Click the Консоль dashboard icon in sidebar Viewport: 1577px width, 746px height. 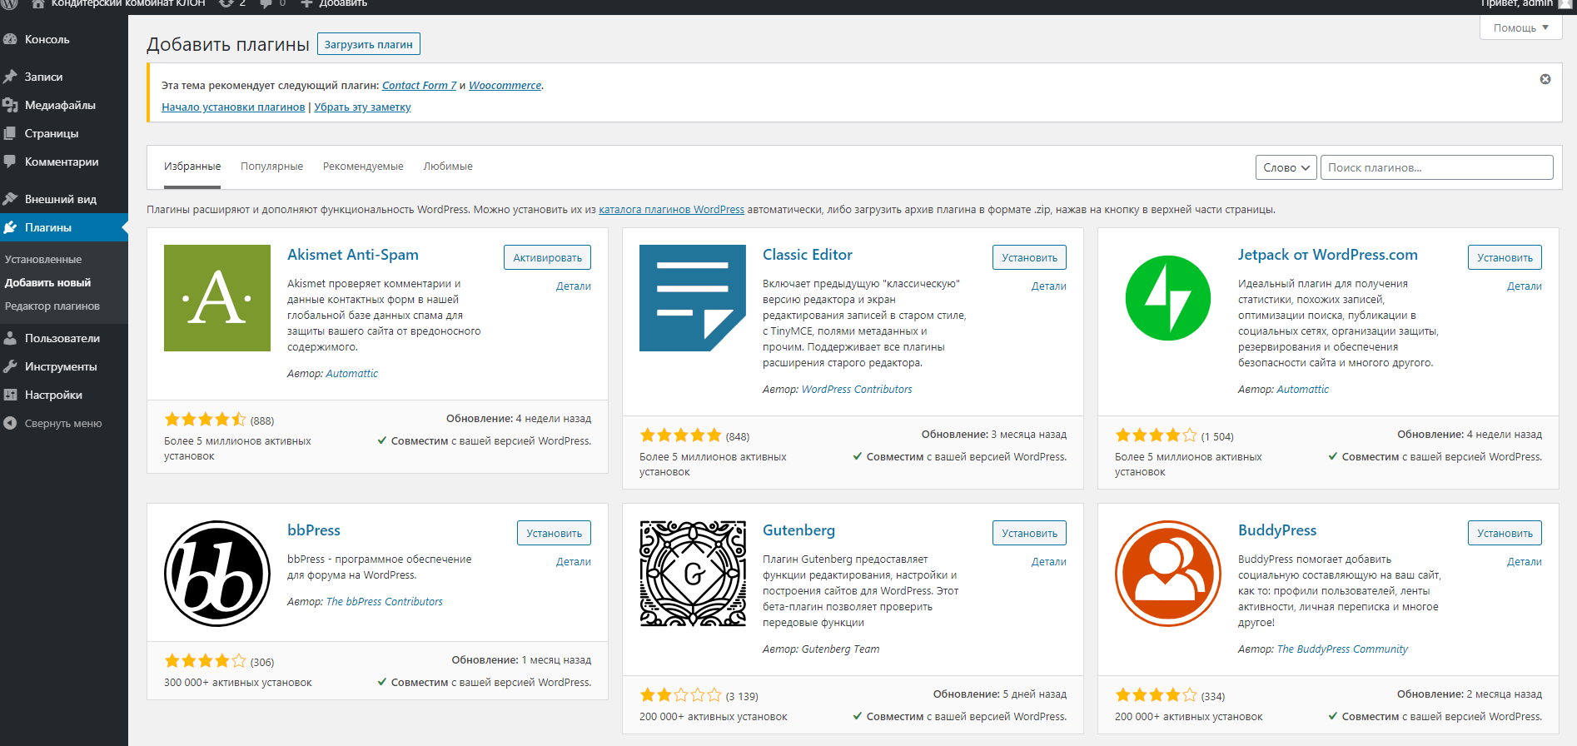click(11, 39)
